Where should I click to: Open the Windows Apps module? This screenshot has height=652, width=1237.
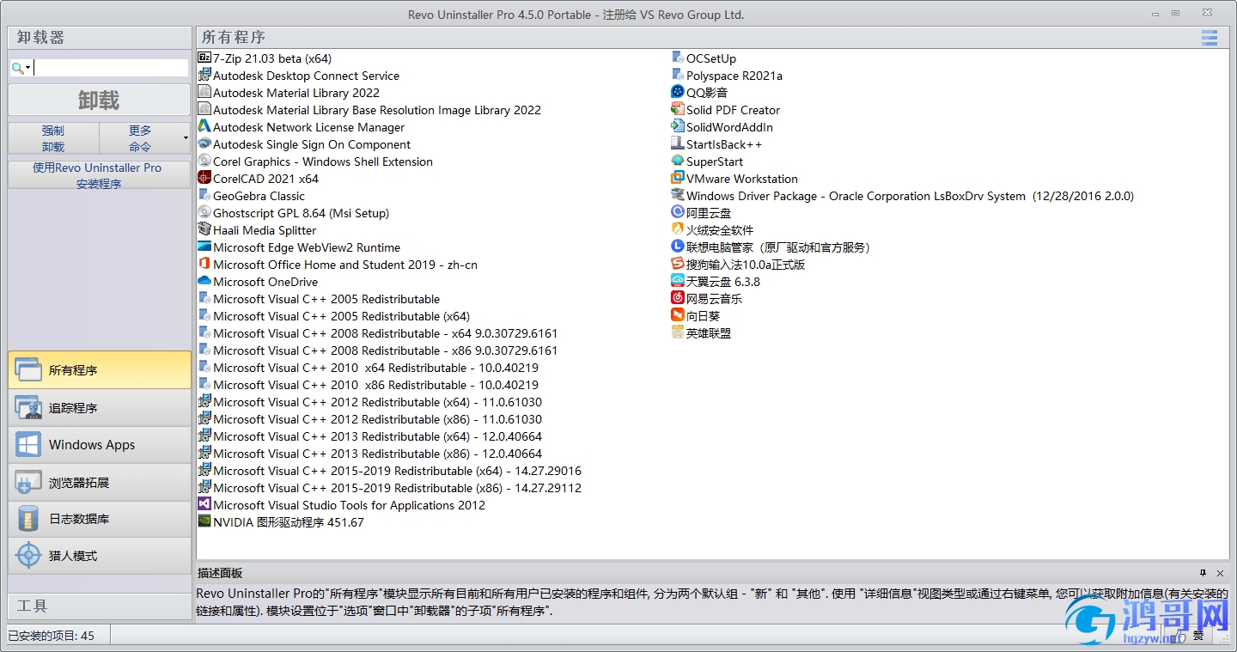click(100, 445)
